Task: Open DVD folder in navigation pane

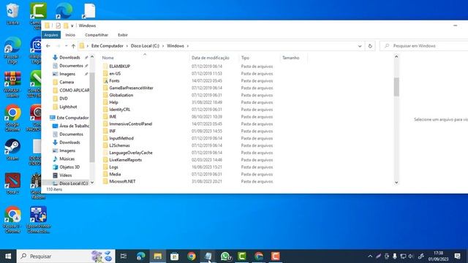Action: (x=64, y=99)
